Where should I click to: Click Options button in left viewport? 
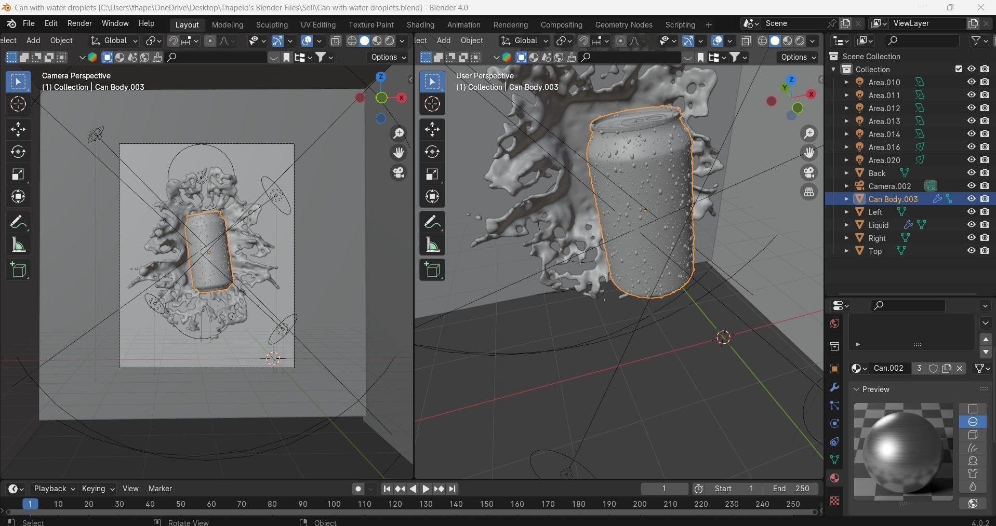tap(388, 57)
